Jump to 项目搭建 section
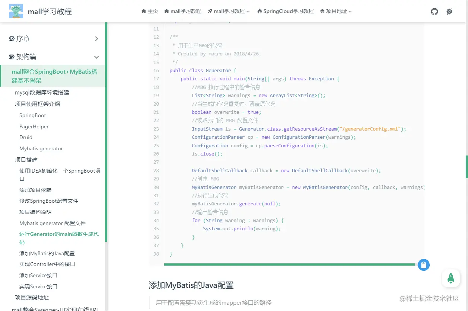The width and height of the screenshot is (468, 311). pyautogui.click(x=26, y=160)
